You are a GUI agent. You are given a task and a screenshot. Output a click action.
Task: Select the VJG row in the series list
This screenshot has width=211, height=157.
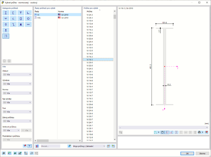point(58,17)
